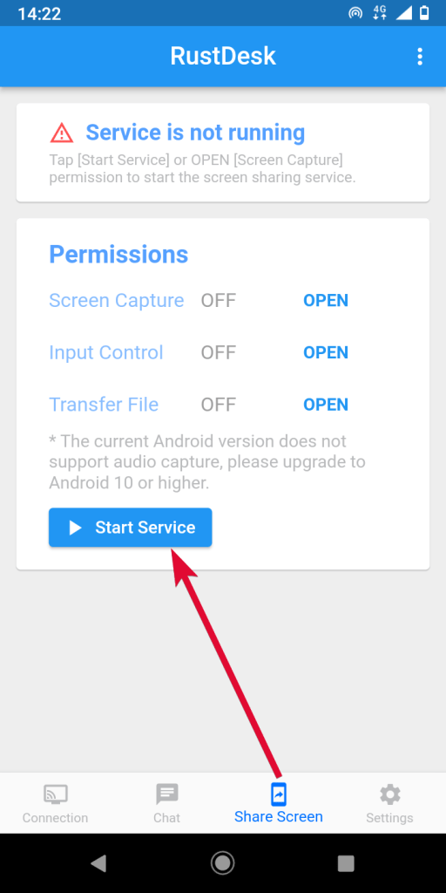This screenshot has width=446, height=893.
Task: Go to the Settings tab label
Action: point(389,818)
